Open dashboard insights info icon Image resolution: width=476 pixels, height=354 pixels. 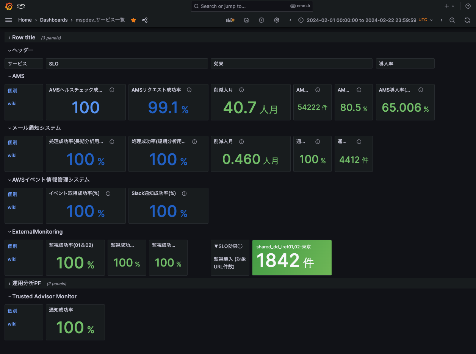tap(261, 20)
